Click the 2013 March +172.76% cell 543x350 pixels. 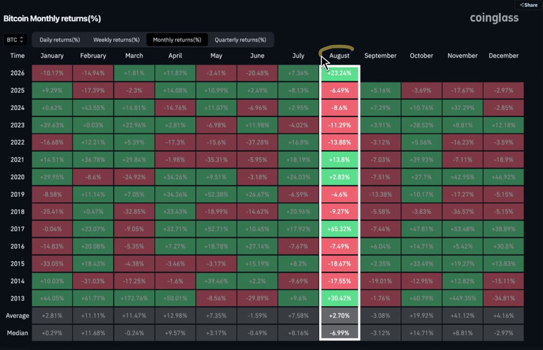coord(134,298)
